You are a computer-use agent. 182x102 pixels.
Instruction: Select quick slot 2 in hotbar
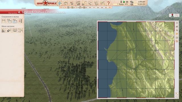point(73,8)
